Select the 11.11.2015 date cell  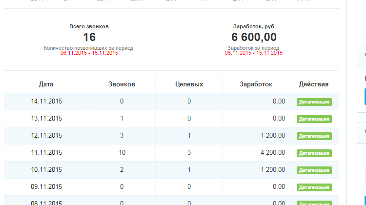(46, 153)
